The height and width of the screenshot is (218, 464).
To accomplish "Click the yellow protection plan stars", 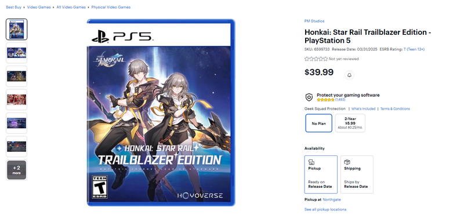I will [x=325, y=100].
